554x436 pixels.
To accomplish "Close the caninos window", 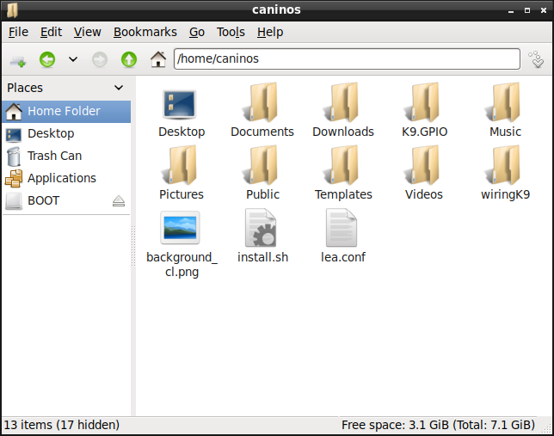I will point(544,10).
